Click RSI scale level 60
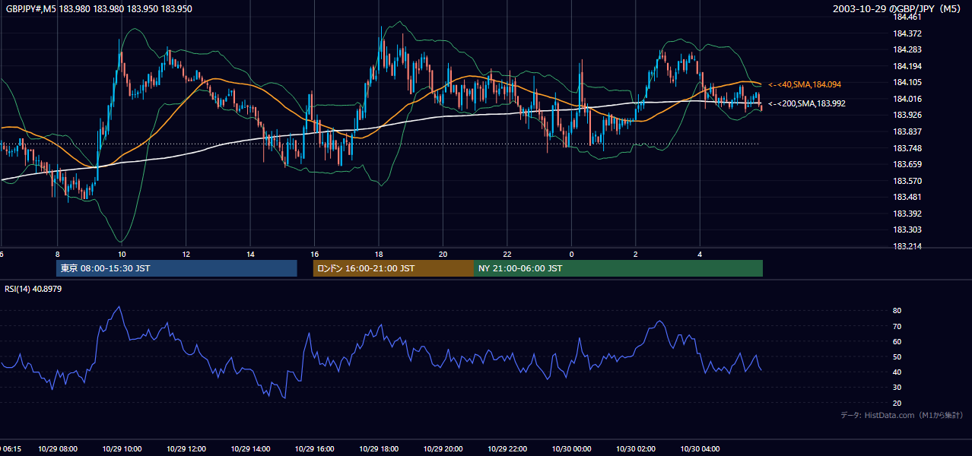This screenshot has width=972, height=456. coord(897,341)
